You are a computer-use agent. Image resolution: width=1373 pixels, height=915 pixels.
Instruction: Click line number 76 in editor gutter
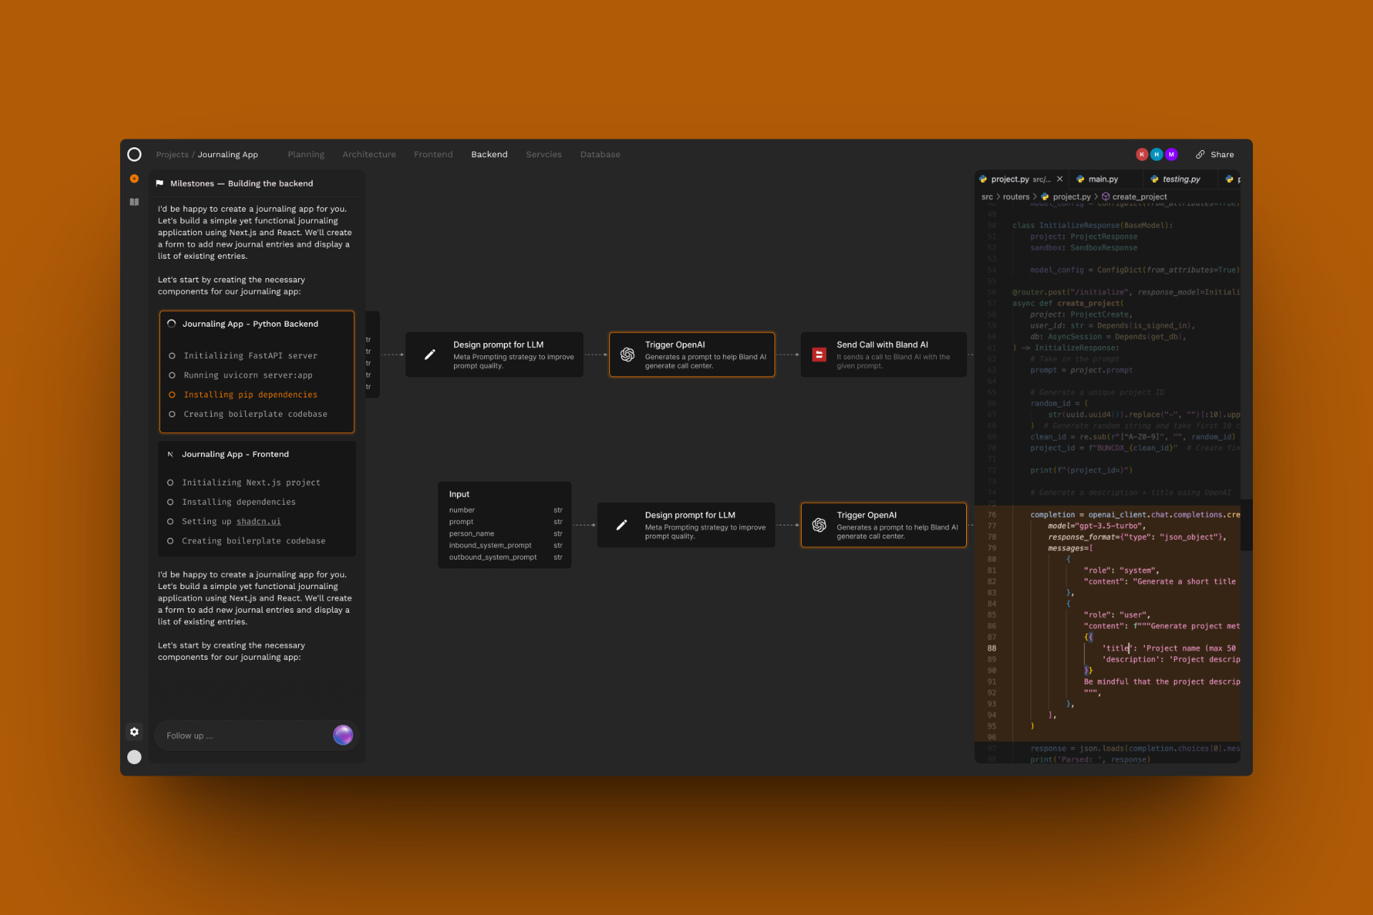992,515
